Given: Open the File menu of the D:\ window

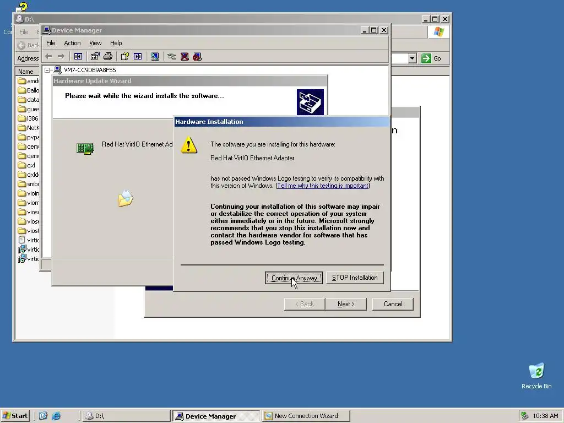Looking at the screenshot, I should point(24,32).
